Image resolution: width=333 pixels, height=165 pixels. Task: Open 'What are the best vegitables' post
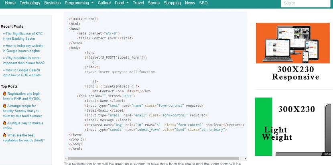point(24,138)
